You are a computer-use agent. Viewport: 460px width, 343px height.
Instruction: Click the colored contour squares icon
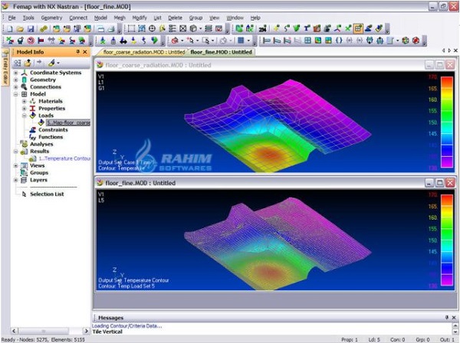tap(318, 41)
